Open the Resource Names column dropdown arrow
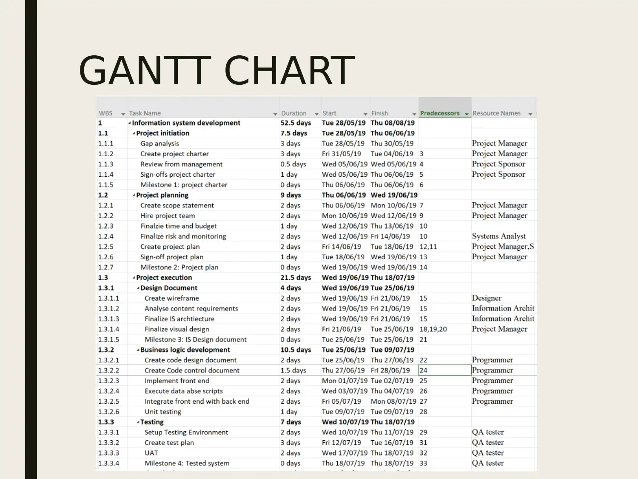Image resolution: width=638 pixels, height=479 pixels. [530, 114]
